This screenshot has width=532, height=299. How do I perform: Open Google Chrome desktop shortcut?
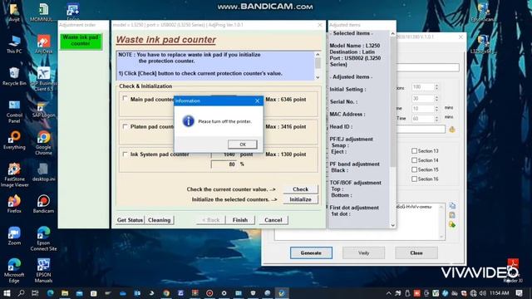coord(43,143)
